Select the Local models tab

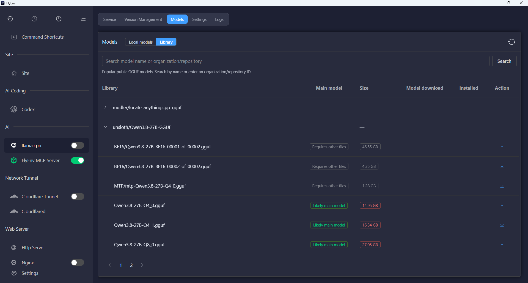141,42
